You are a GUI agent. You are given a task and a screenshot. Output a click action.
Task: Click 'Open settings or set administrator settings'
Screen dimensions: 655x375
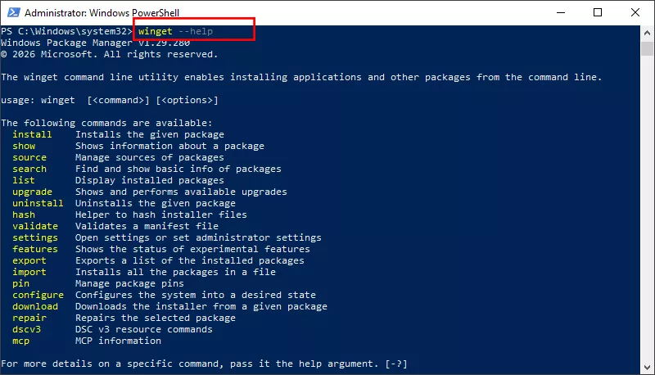198,237
